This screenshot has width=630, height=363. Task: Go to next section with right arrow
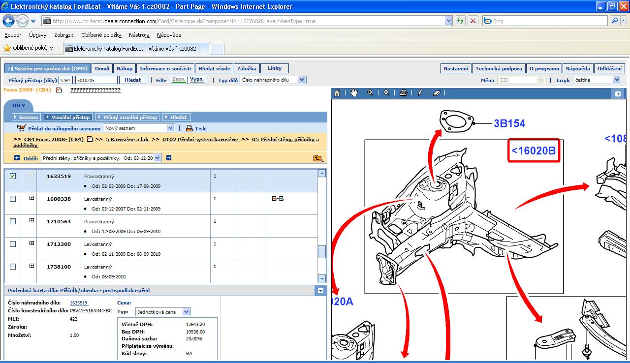point(169,158)
